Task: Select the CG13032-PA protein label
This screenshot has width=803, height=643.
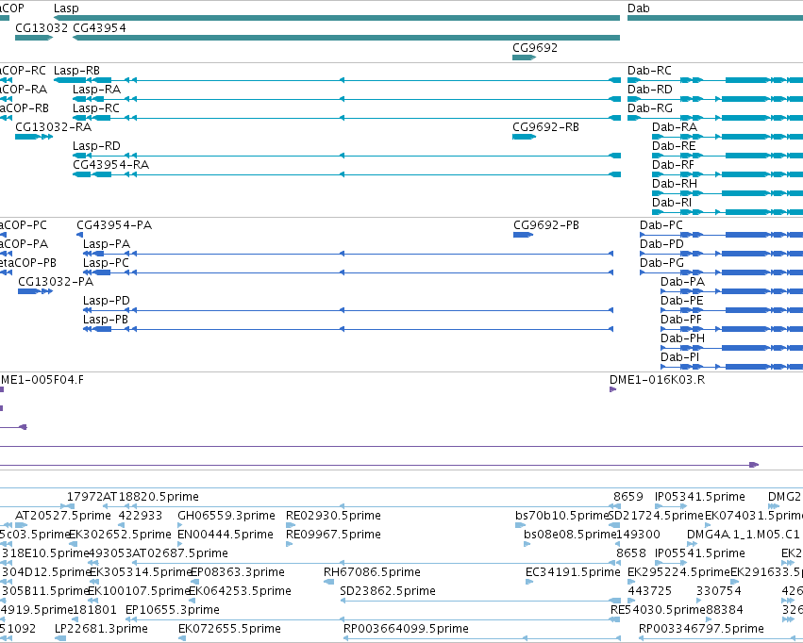Action: point(56,282)
